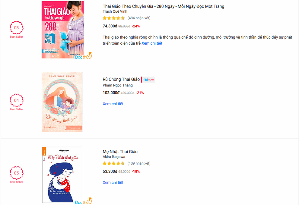299x205 pixels.
Task: Click the 102.000đ price of Rủ Chồng Thai Giáo
Action: (111, 93)
